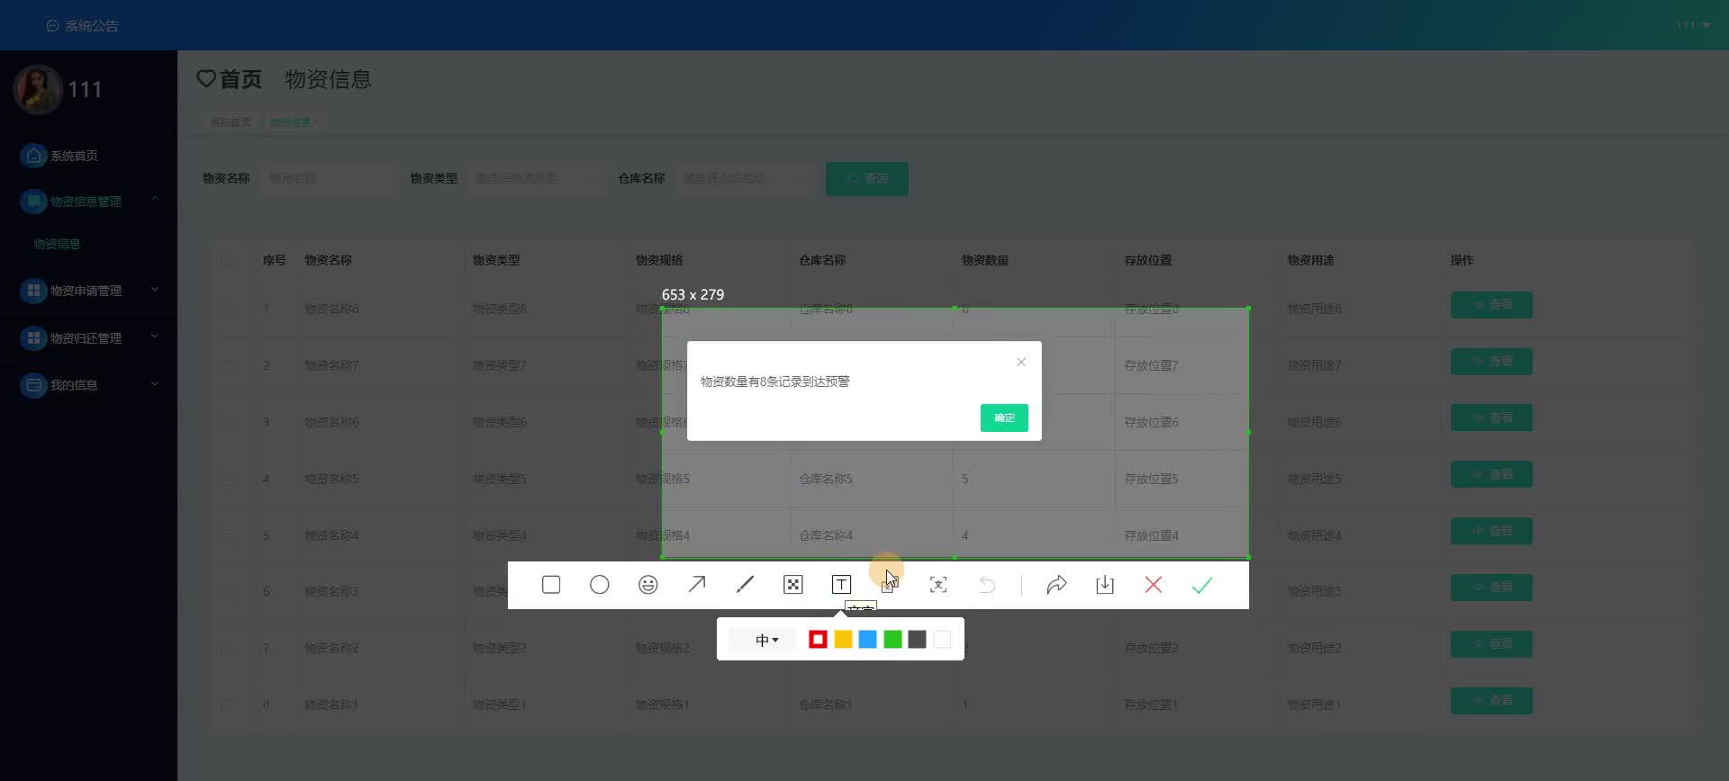Click 查看 for 物资用途5 row
1729x781 pixels.
1491,474
